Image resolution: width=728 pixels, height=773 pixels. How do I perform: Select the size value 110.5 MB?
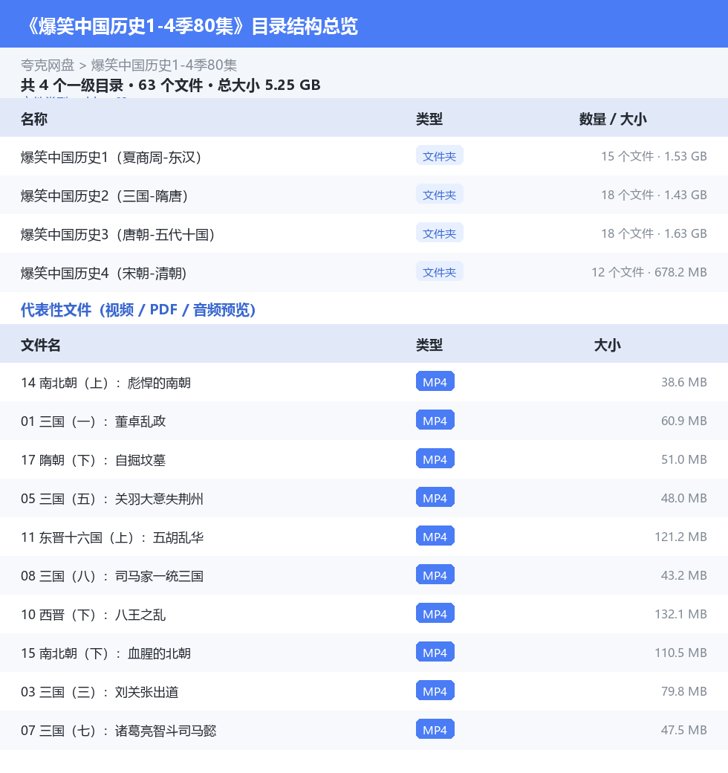(x=680, y=653)
